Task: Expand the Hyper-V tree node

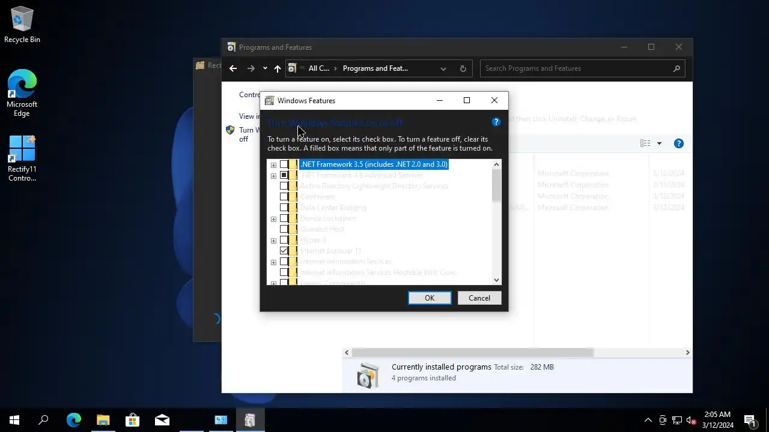Action: [x=273, y=241]
